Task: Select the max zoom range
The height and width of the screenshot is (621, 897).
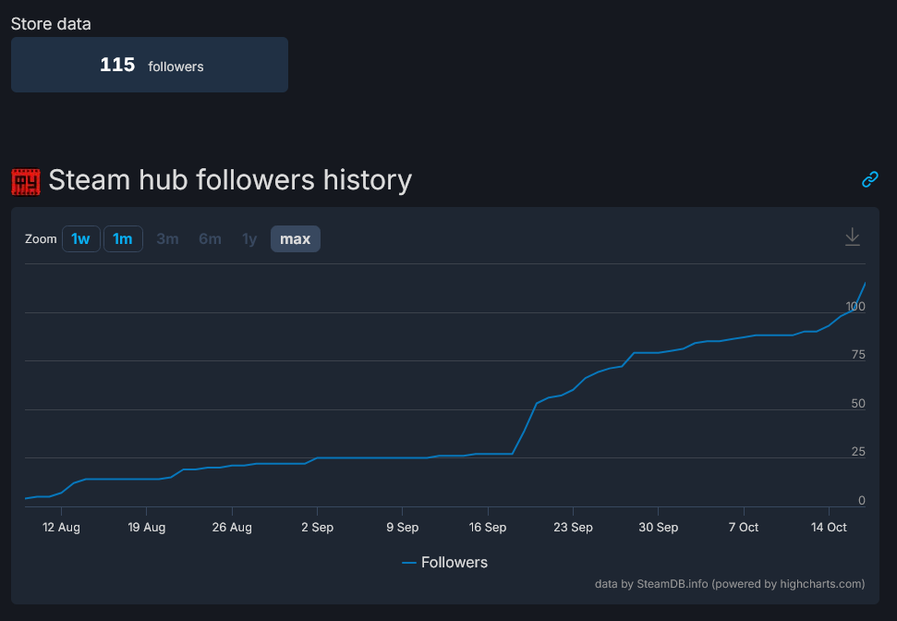Action: click(296, 238)
